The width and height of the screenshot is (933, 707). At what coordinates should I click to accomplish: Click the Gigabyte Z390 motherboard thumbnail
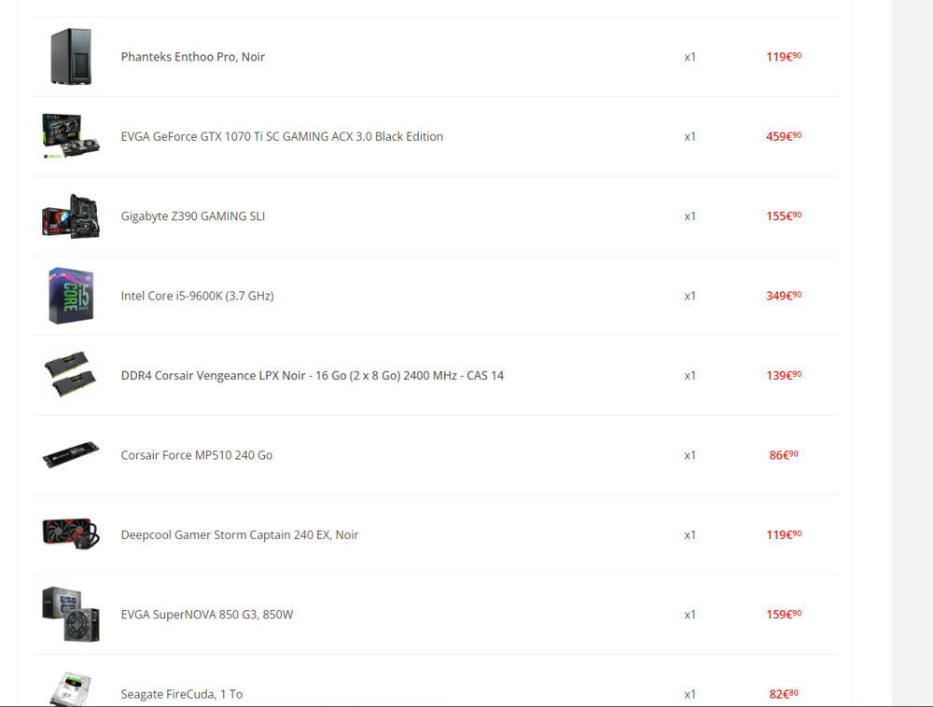[71, 216]
